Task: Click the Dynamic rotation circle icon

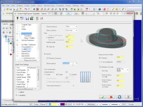Action: pyautogui.click(x=94, y=9)
